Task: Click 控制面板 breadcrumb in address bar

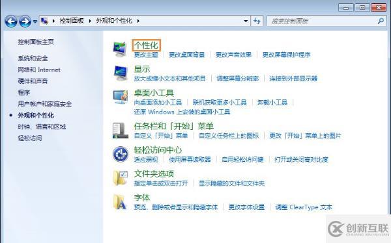Action: (72, 21)
